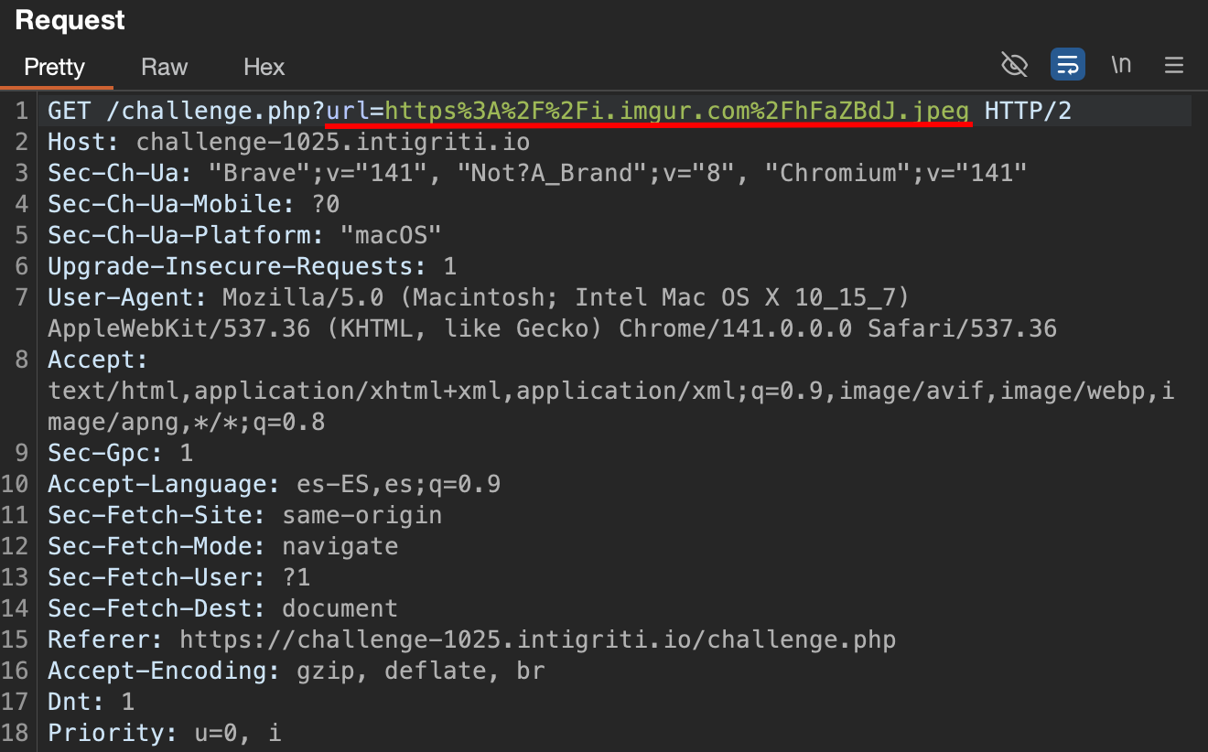Toggle the \n non-printable characters button
The width and height of the screenshot is (1208, 752).
(x=1121, y=65)
